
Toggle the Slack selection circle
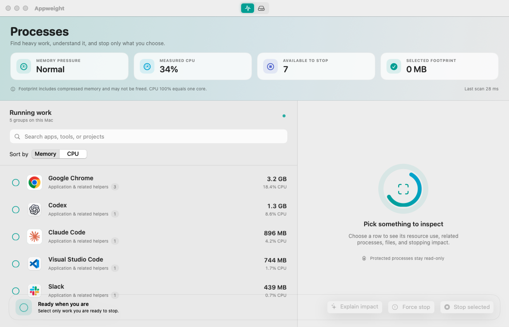pos(16,291)
